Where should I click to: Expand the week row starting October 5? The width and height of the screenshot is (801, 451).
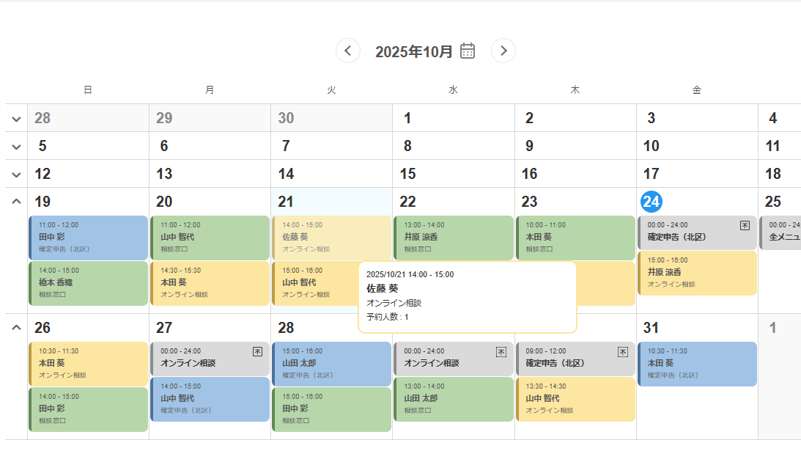16,146
